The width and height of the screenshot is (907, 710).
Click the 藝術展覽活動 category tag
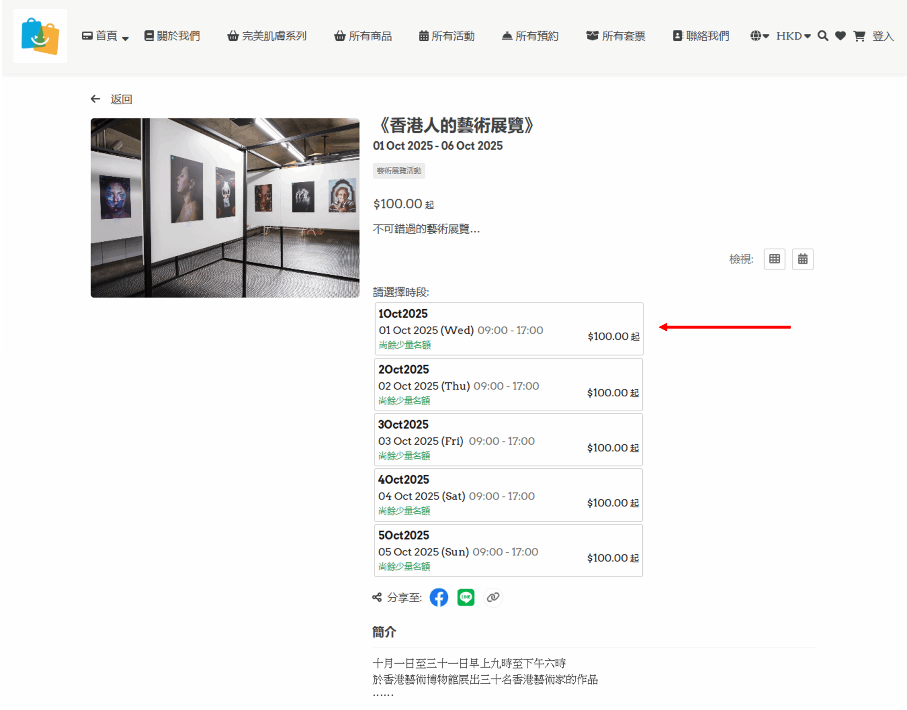tap(399, 171)
